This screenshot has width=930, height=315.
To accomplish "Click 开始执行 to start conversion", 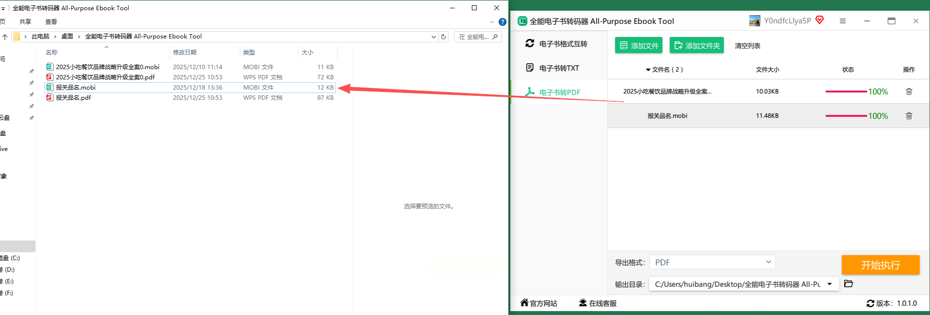I will (880, 265).
